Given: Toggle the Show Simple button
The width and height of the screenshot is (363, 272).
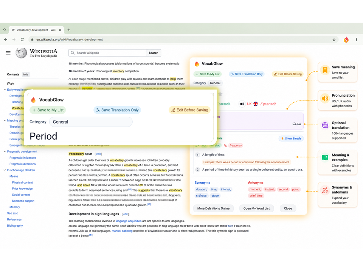Looking at the screenshot, I should coord(291,139).
